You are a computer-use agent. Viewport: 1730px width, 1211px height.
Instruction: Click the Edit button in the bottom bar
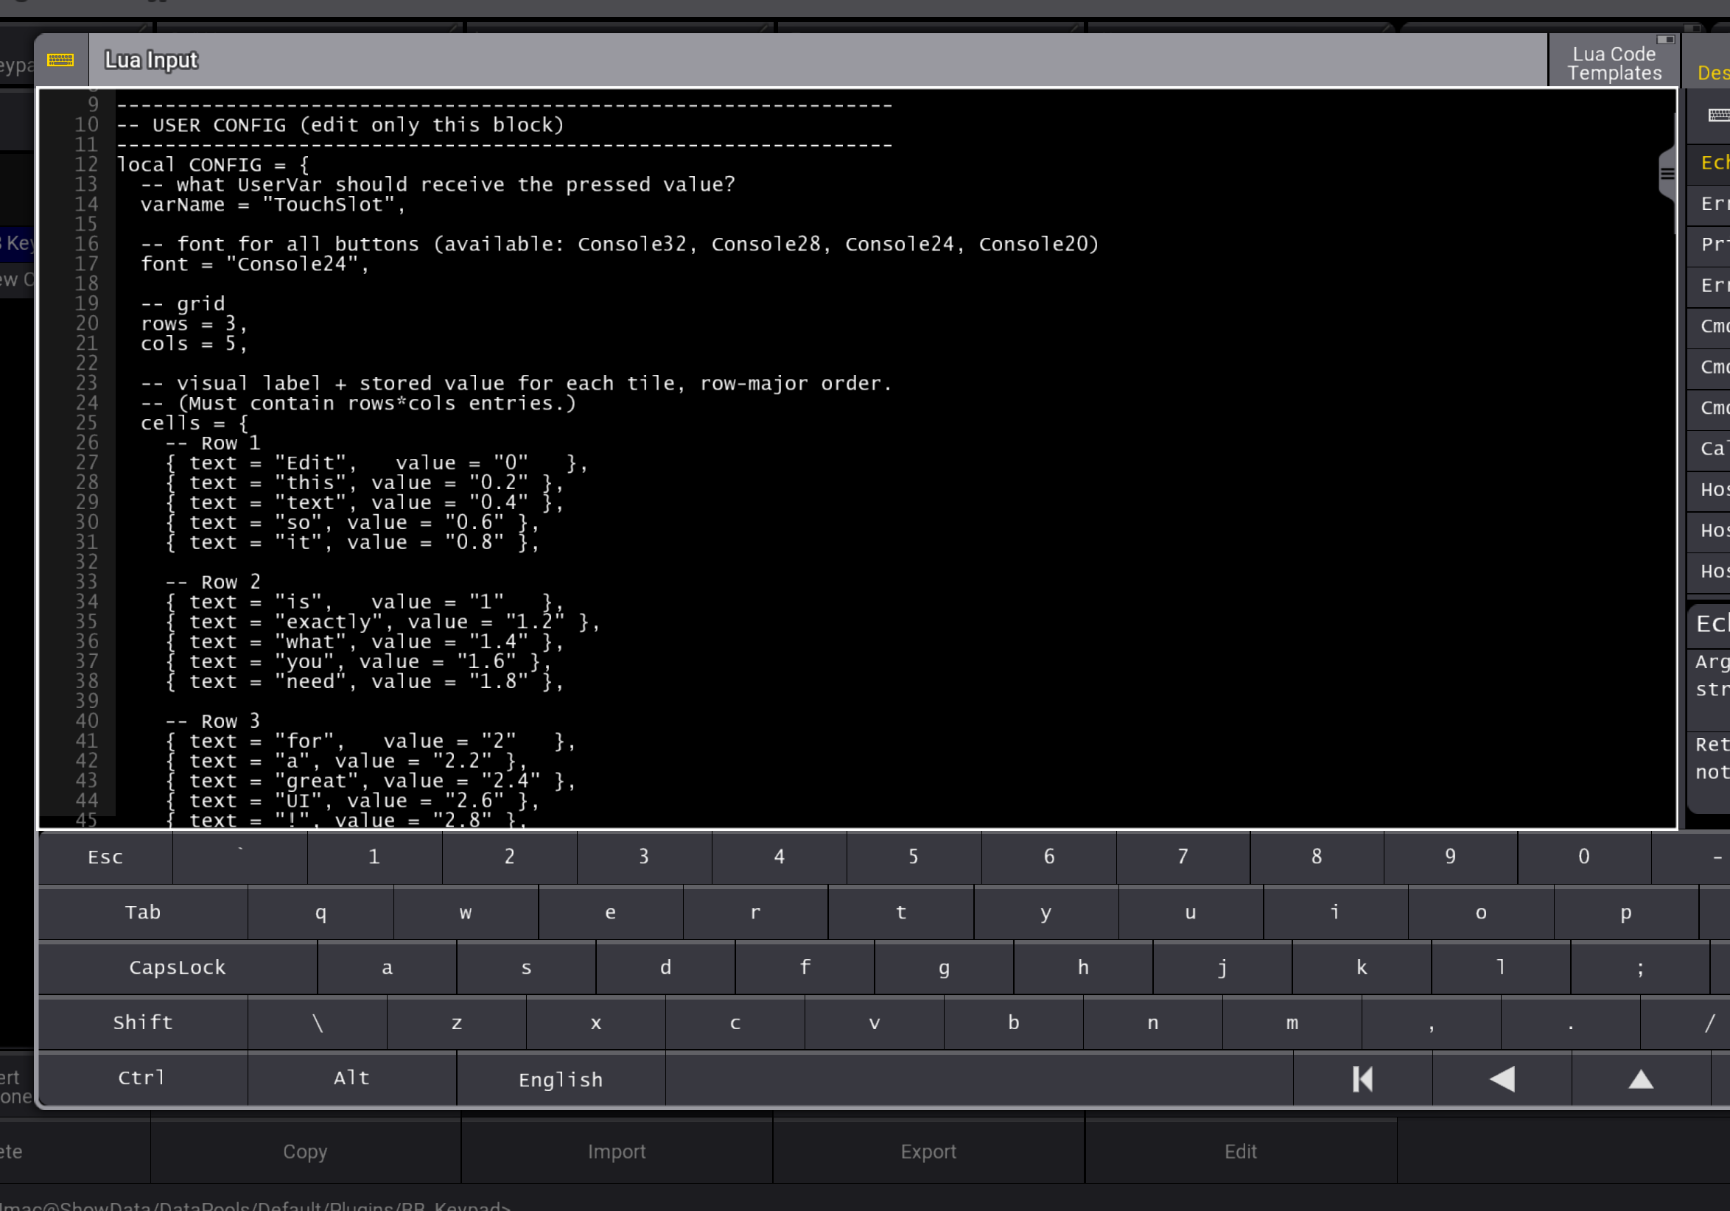pos(1239,1151)
